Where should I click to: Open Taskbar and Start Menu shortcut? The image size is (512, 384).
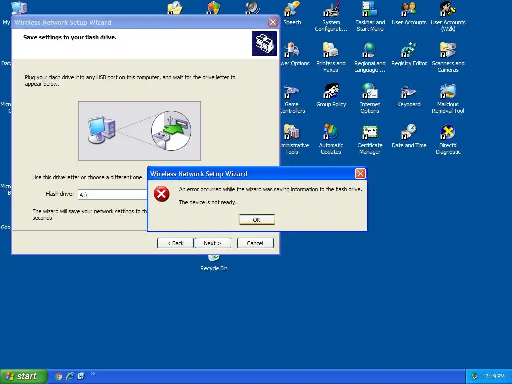370,16
